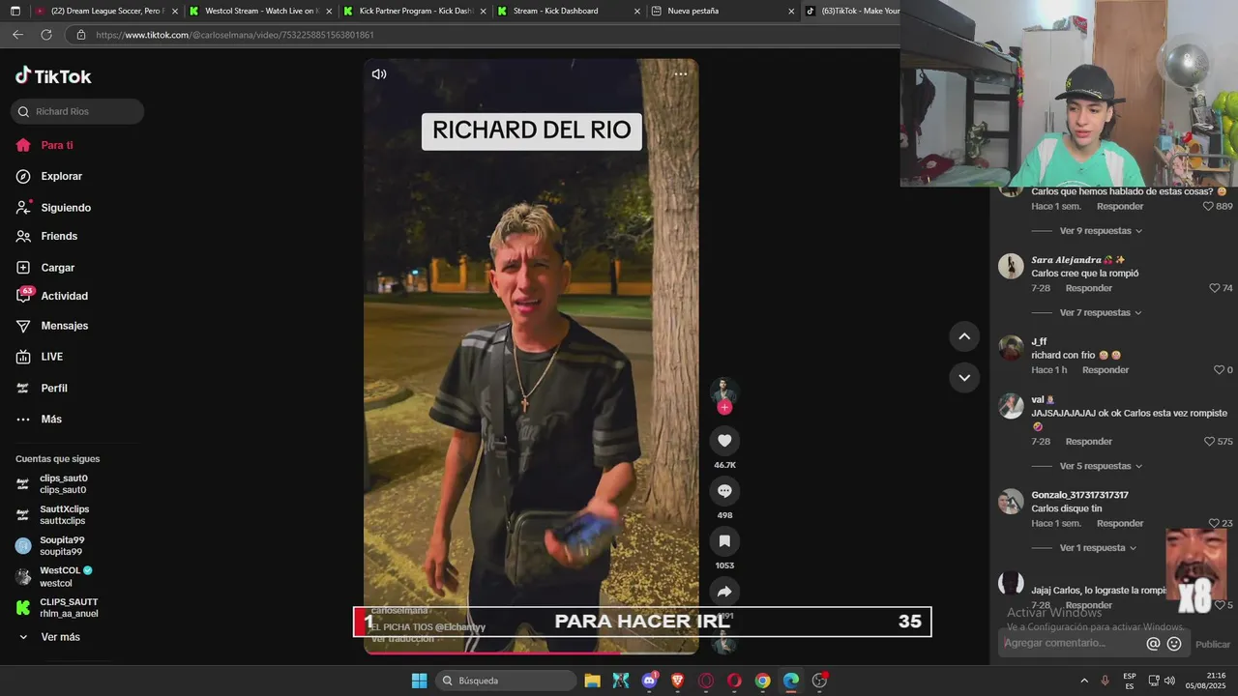
Task: Expand Ver 1 respuesta replies
Action: pos(1098,548)
